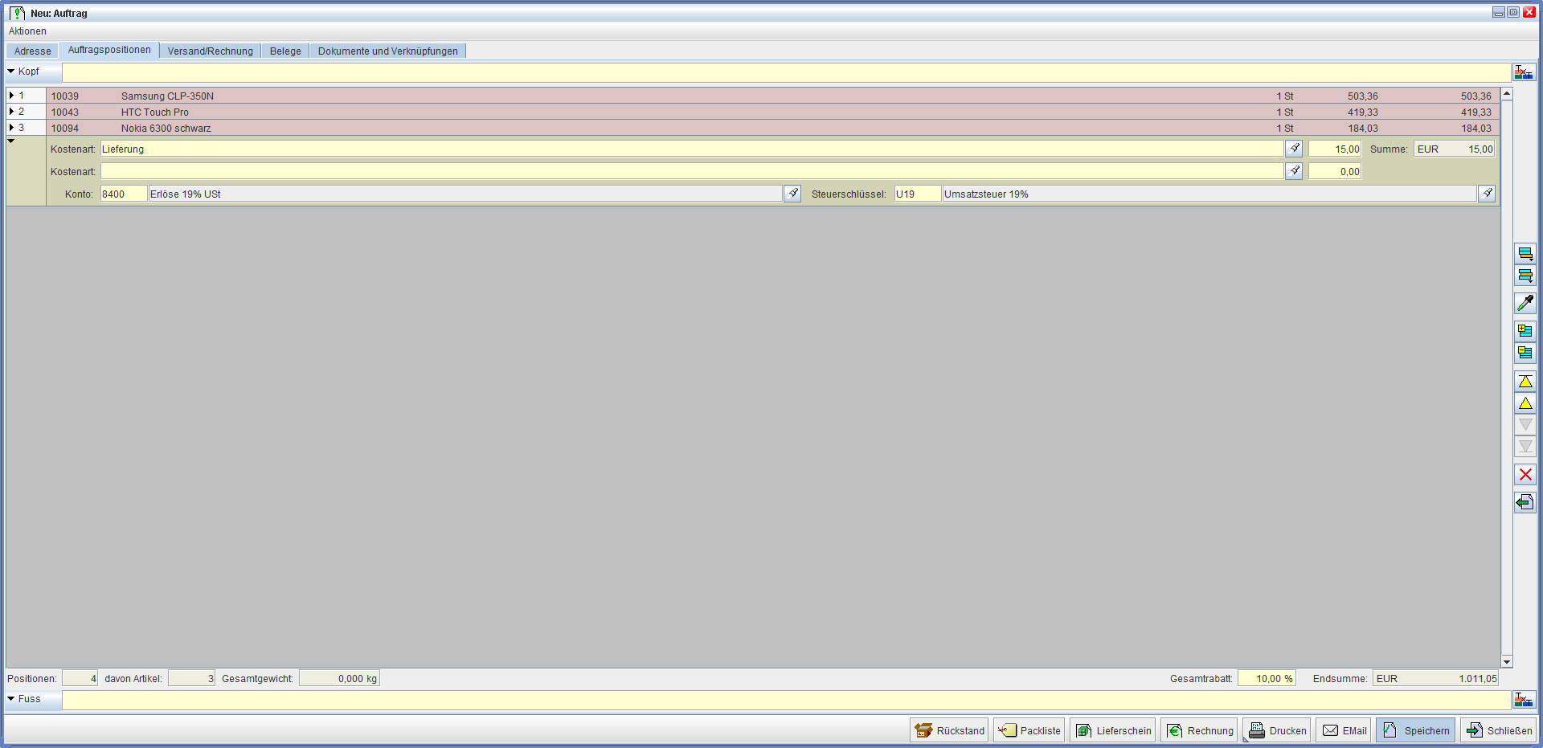
Task: Expand position 1 Samsung CLP-350N
Action: [x=12, y=96]
